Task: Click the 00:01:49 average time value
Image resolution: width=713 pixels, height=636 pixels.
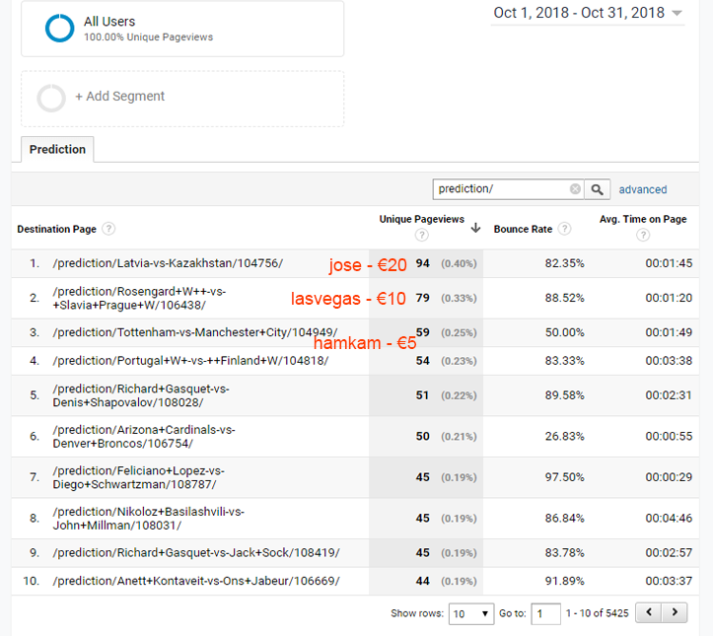Action: [x=669, y=332]
